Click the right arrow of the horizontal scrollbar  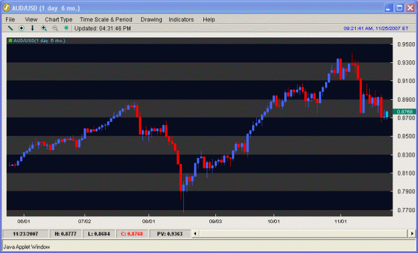pyautogui.click(x=412, y=234)
